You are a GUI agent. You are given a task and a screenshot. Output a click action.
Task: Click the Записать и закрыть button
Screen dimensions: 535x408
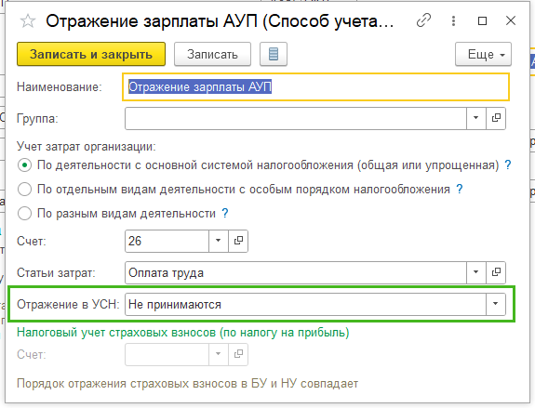[91, 54]
